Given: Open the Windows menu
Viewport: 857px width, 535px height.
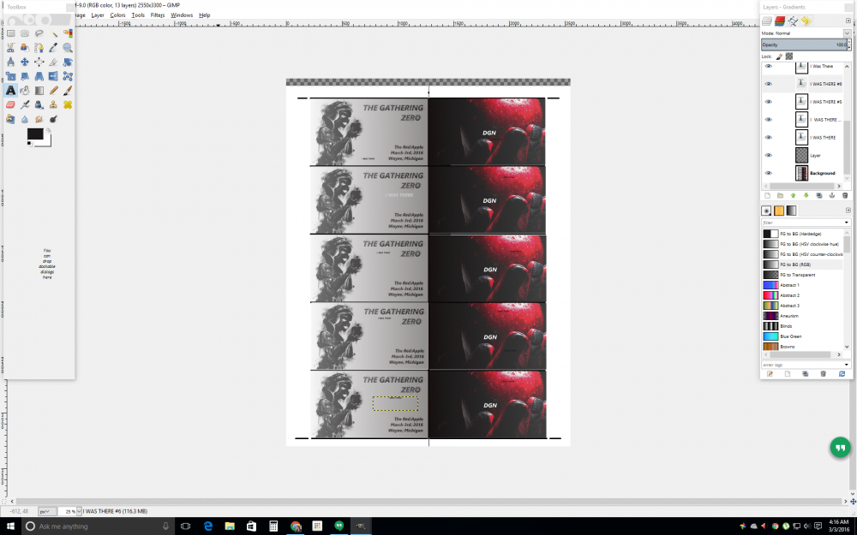Looking at the screenshot, I should click(x=182, y=15).
